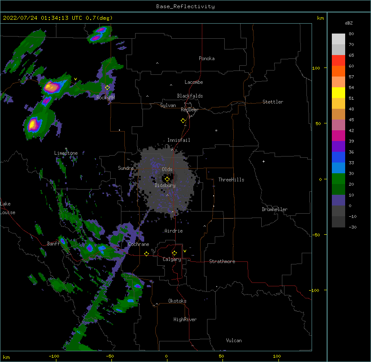Select the yellow diamond marker above RockyMH
The height and width of the screenshot is (362, 371).
(x=108, y=88)
